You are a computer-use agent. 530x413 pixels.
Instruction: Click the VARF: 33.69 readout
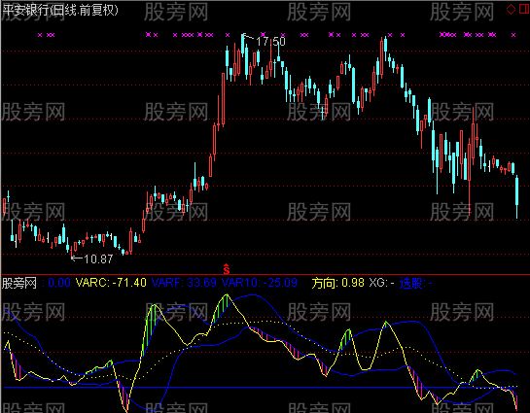(x=184, y=283)
